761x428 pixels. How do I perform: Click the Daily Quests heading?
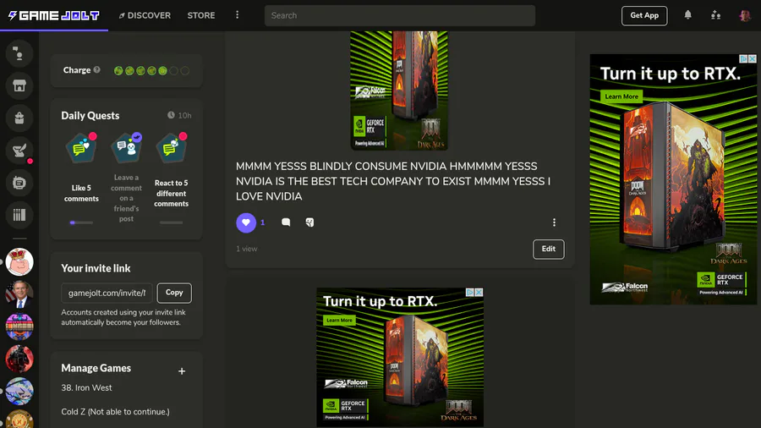(x=90, y=116)
